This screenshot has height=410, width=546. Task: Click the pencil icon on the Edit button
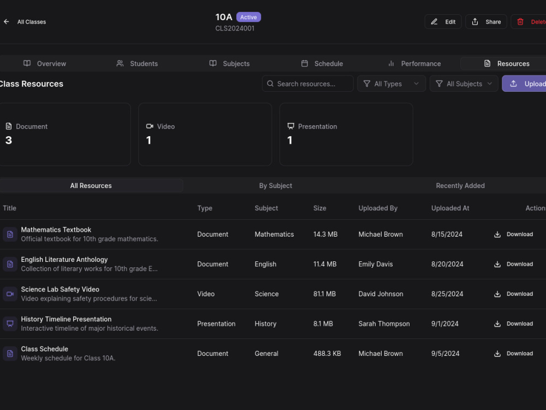pyautogui.click(x=434, y=22)
